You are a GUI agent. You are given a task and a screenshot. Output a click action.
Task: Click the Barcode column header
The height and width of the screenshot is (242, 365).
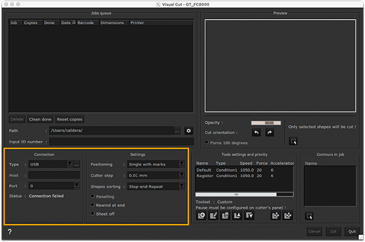[88, 23]
